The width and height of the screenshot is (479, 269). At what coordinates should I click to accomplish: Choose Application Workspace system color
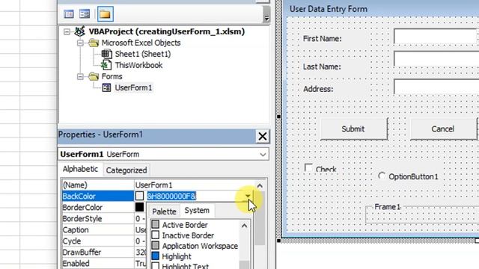point(195,246)
